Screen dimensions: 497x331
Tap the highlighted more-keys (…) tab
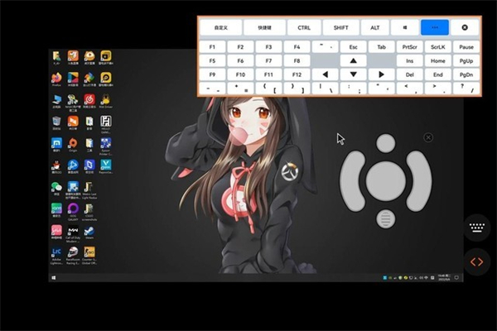coord(434,27)
